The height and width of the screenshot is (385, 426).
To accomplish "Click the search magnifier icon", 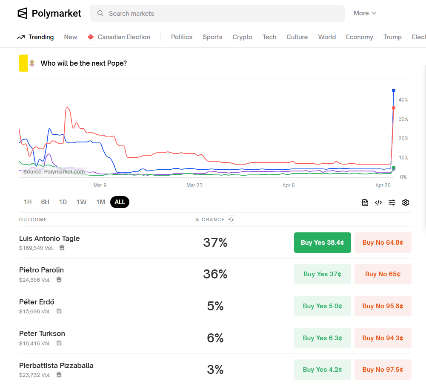I will (x=100, y=13).
